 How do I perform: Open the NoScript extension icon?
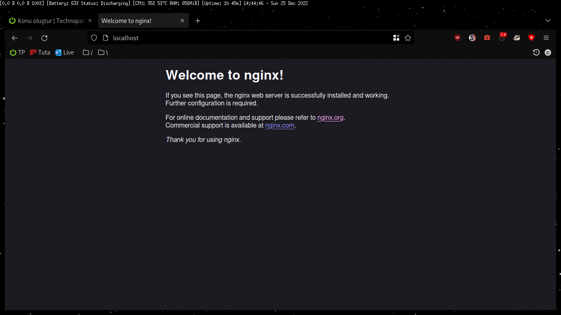[472, 38]
